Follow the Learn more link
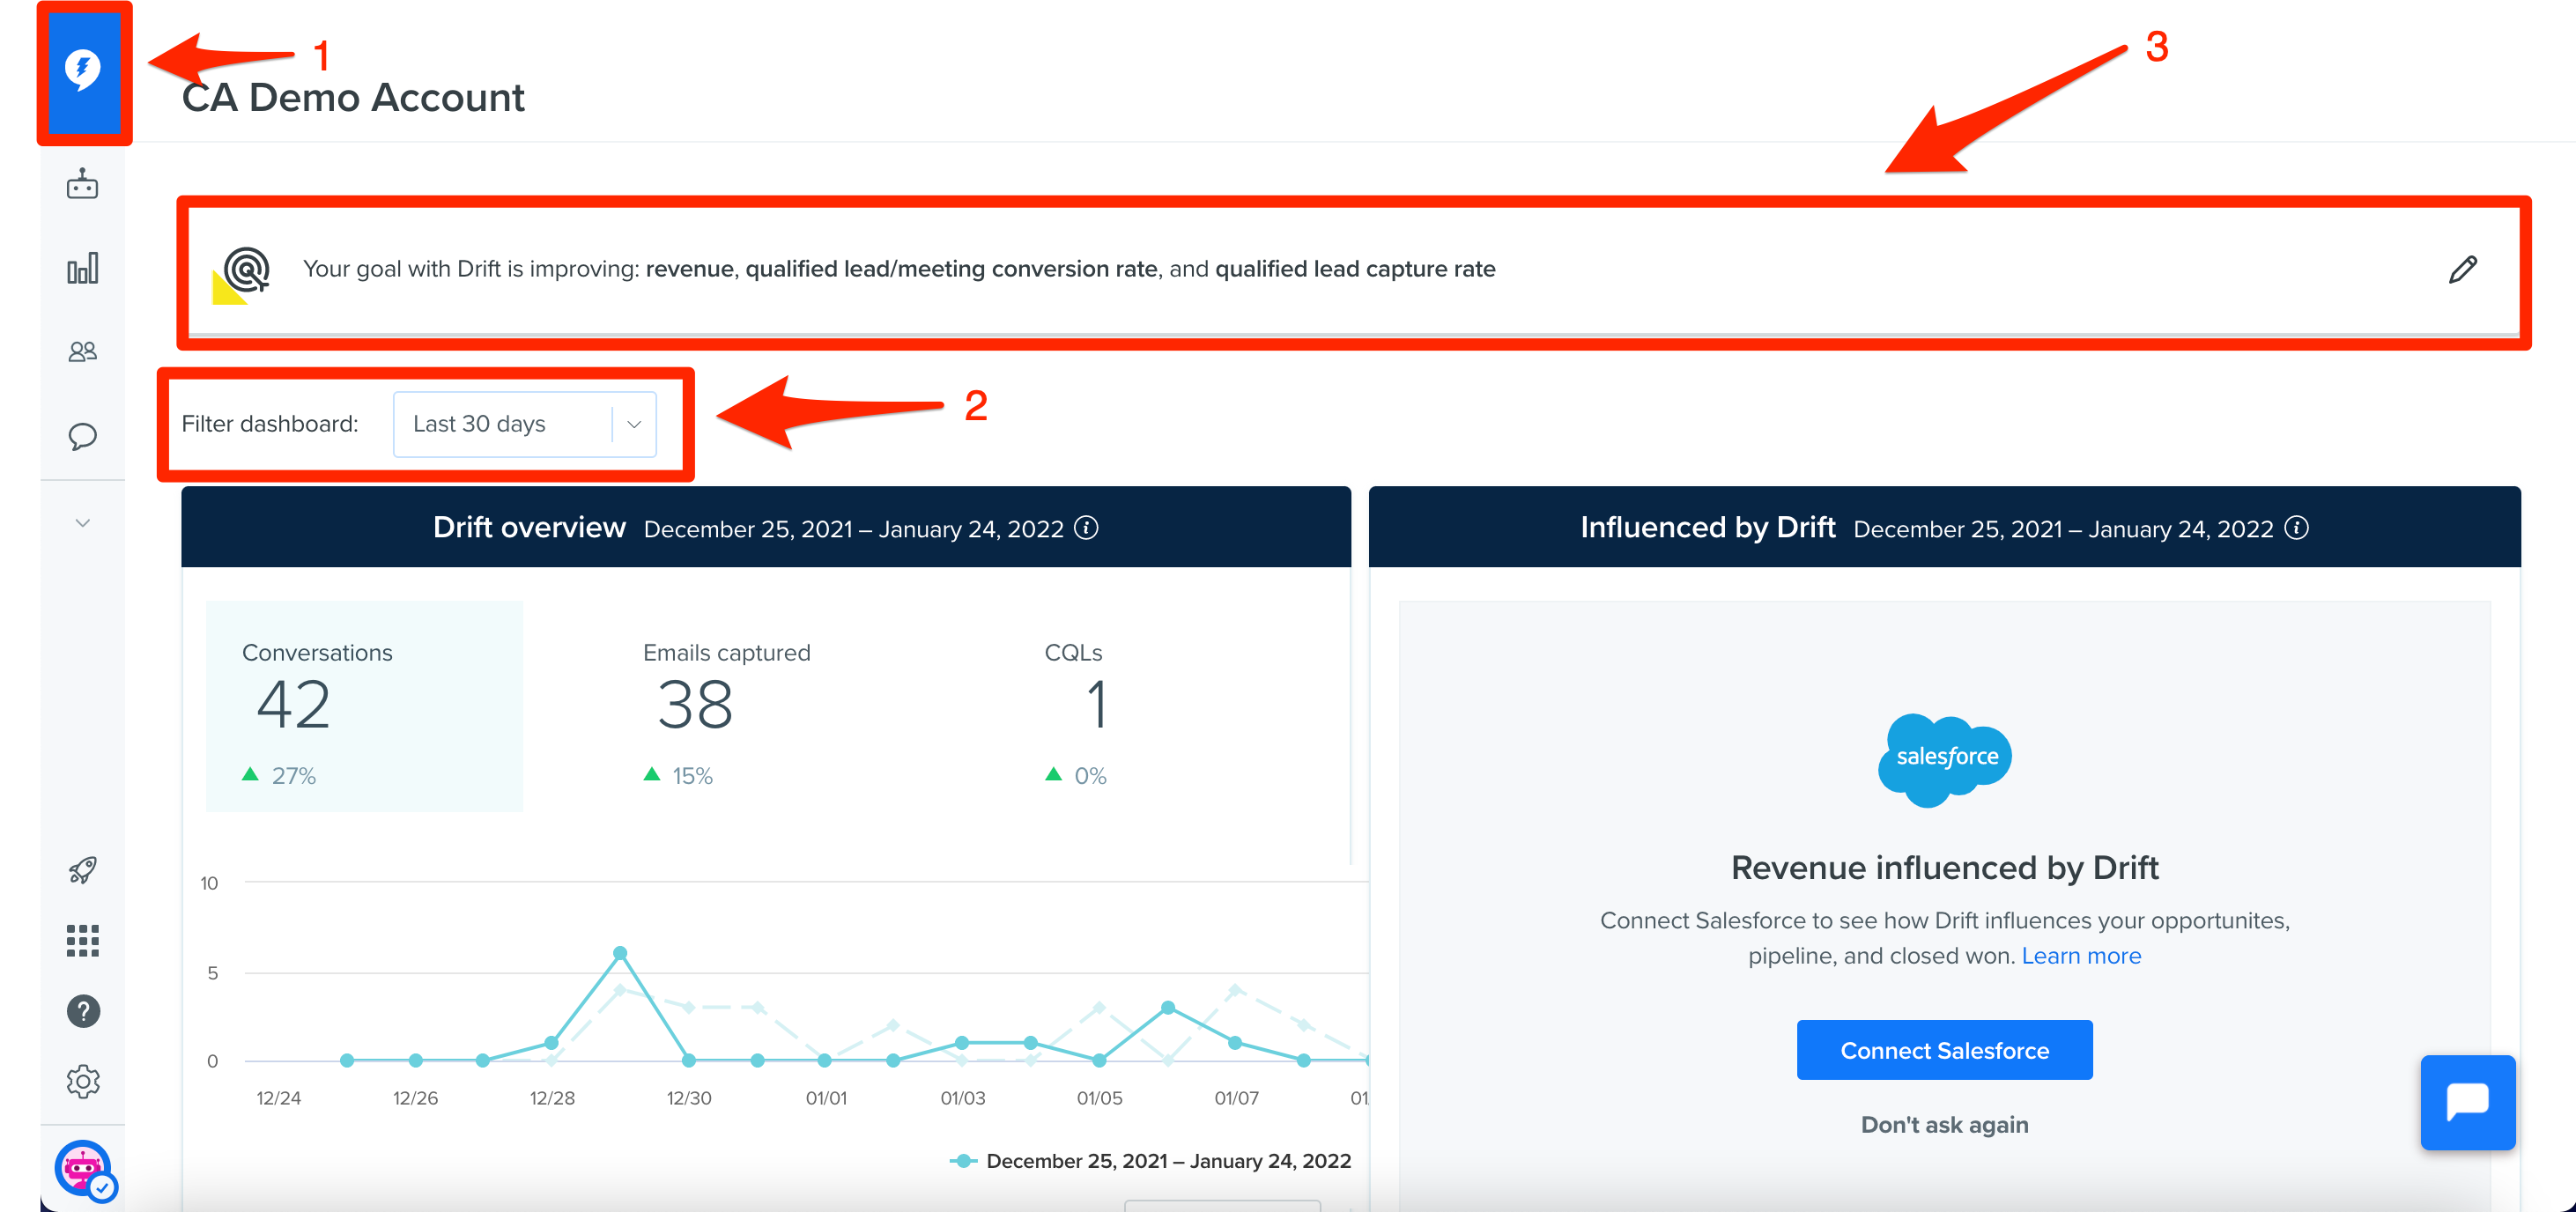 [2081, 956]
